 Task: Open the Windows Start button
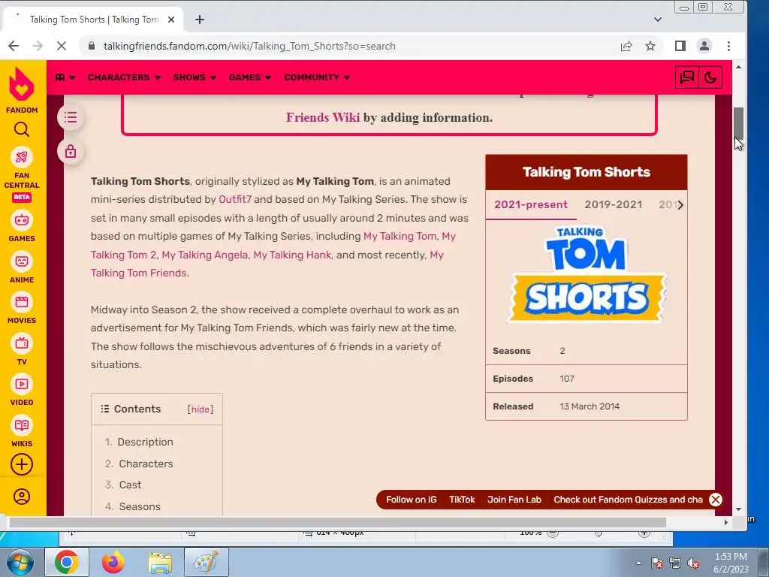point(20,562)
